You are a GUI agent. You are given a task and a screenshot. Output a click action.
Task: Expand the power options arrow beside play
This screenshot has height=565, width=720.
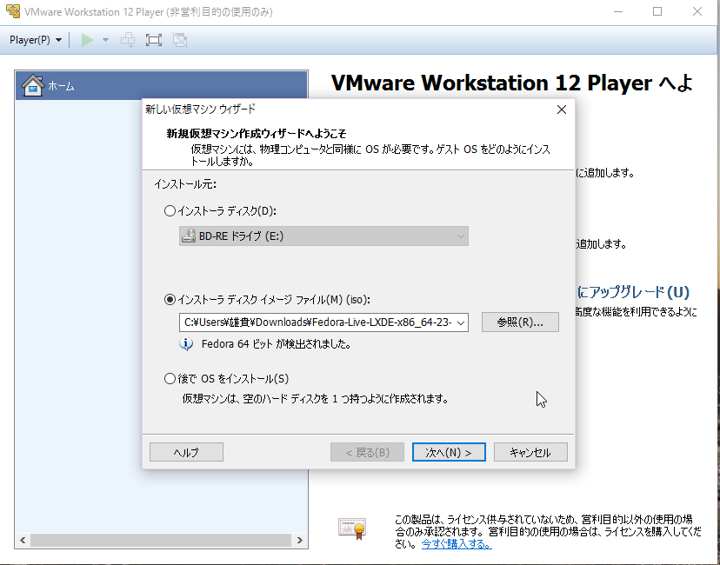[x=105, y=40]
